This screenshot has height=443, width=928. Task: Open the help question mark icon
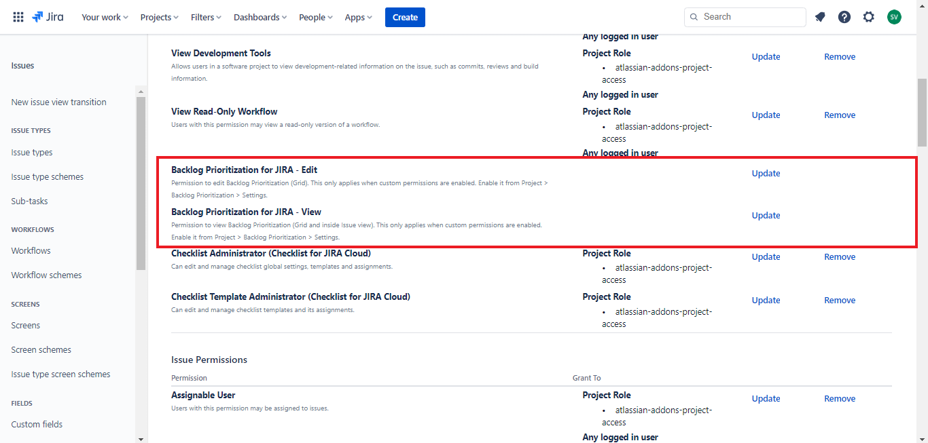pos(844,17)
